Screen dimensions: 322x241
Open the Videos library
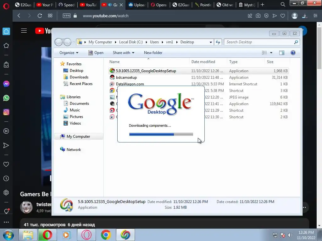click(75, 123)
